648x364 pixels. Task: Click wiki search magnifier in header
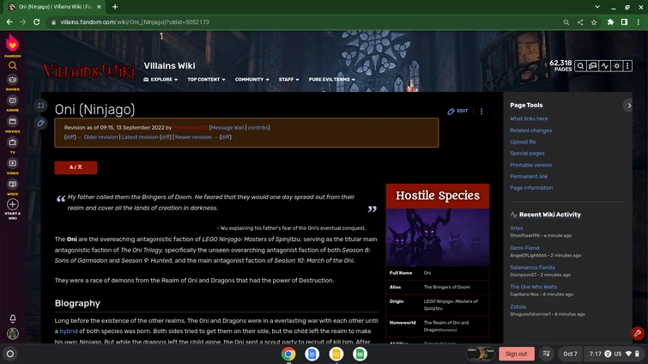coord(580,66)
